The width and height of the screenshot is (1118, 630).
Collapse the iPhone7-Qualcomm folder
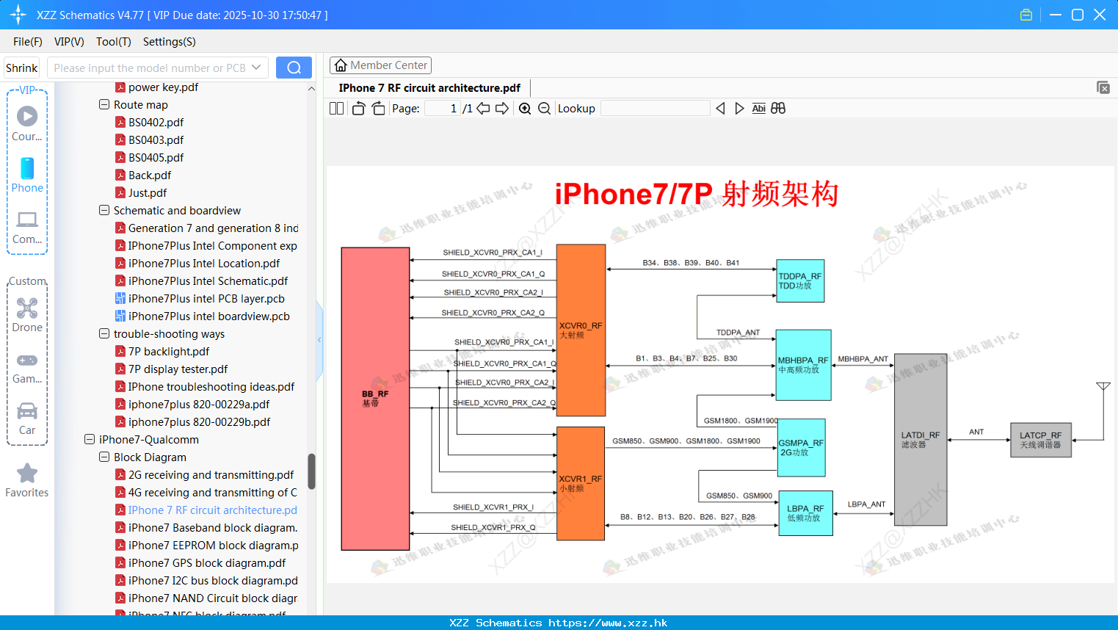tap(90, 440)
